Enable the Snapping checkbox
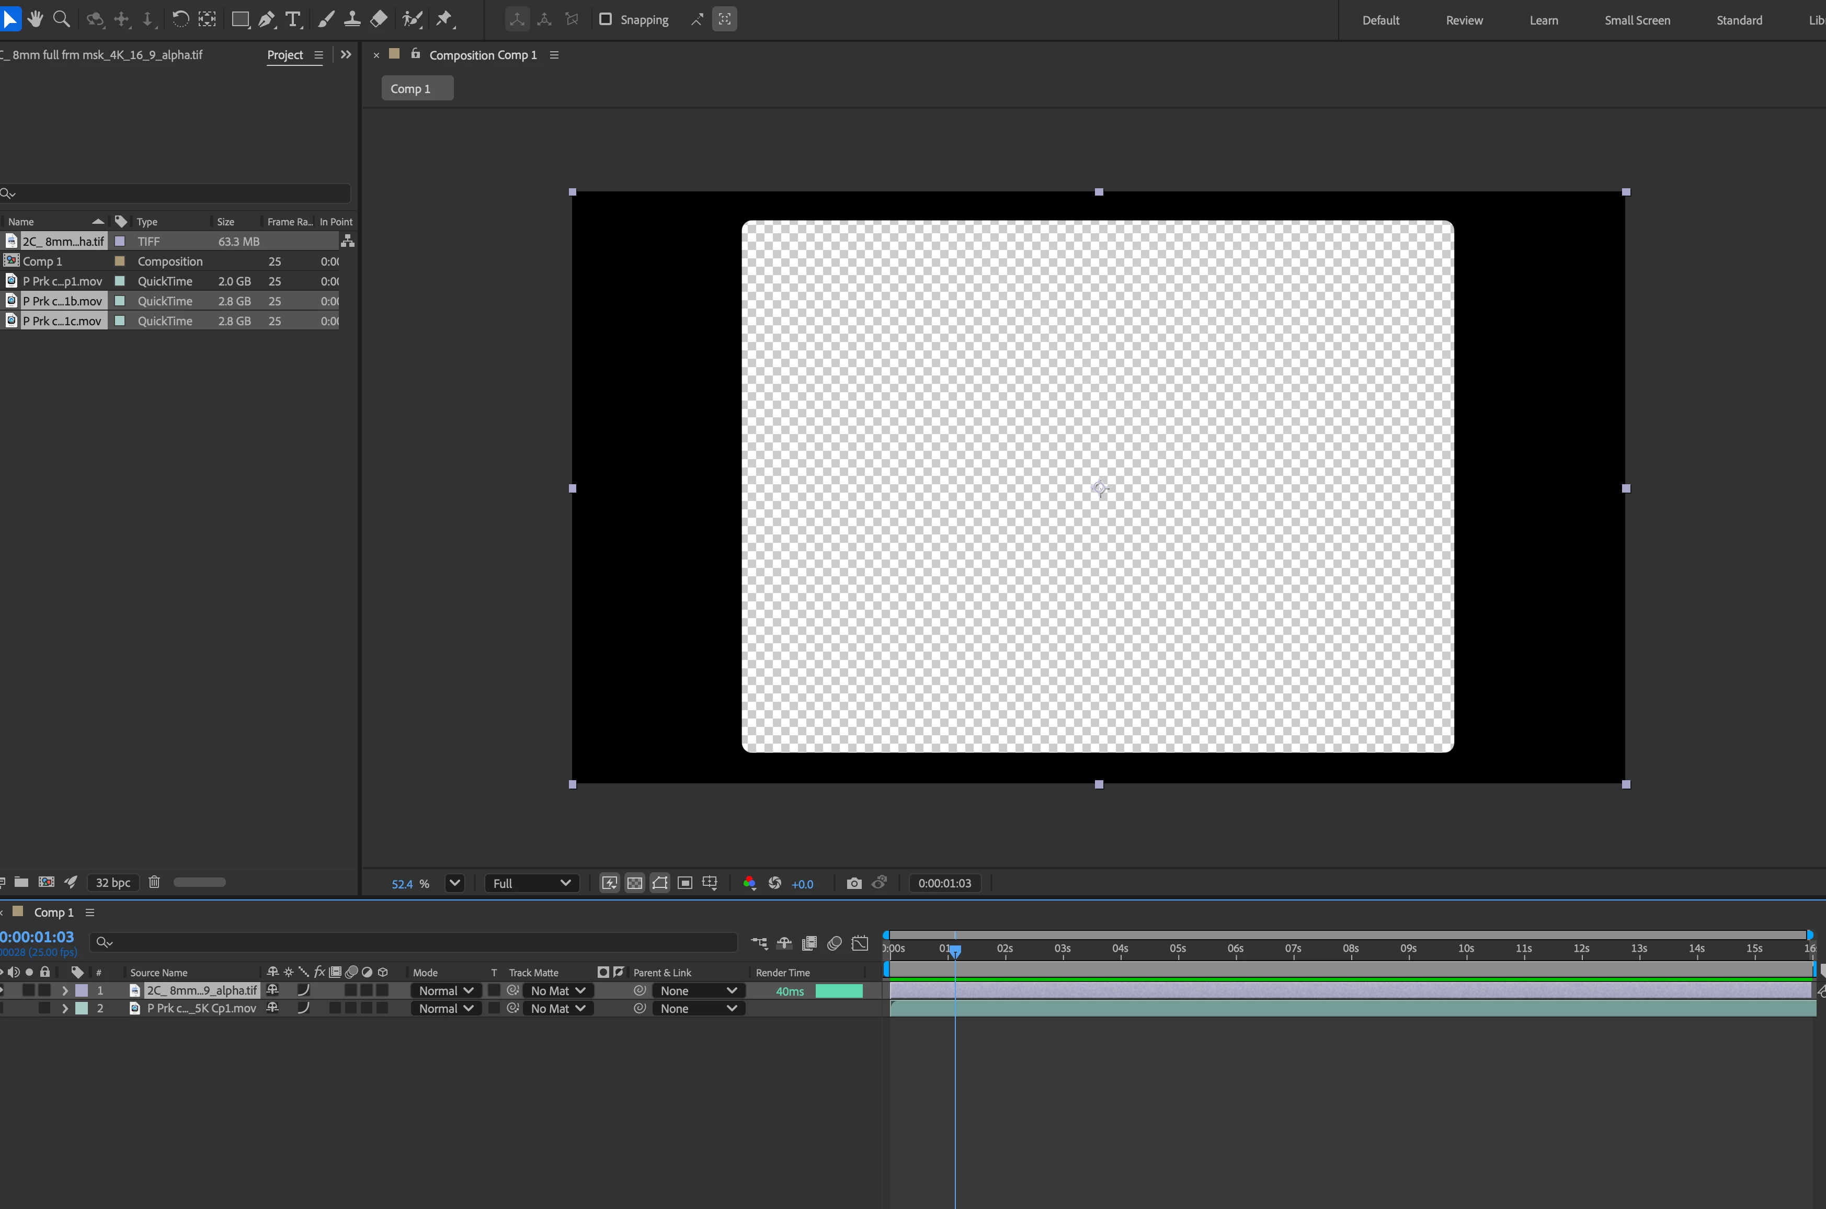1826x1209 pixels. 606,19
